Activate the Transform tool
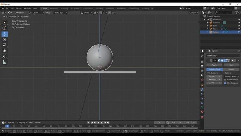 click(x=5, y=50)
